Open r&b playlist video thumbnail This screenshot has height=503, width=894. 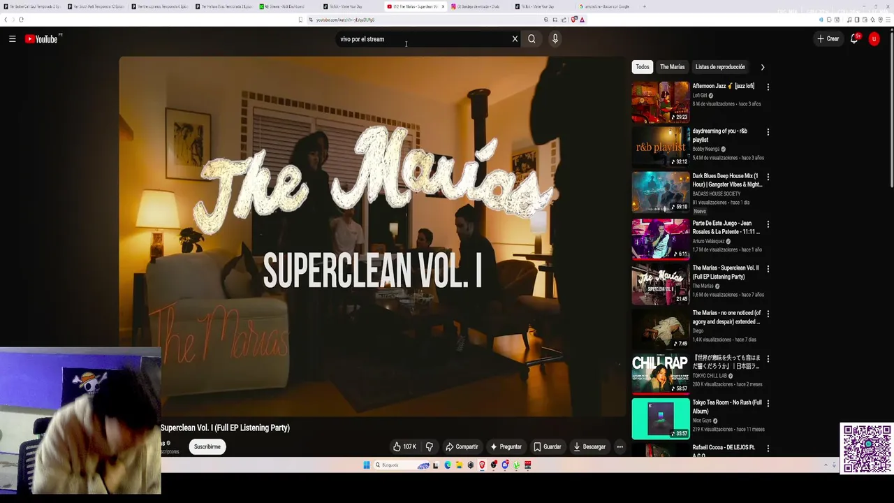pos(660,147)
